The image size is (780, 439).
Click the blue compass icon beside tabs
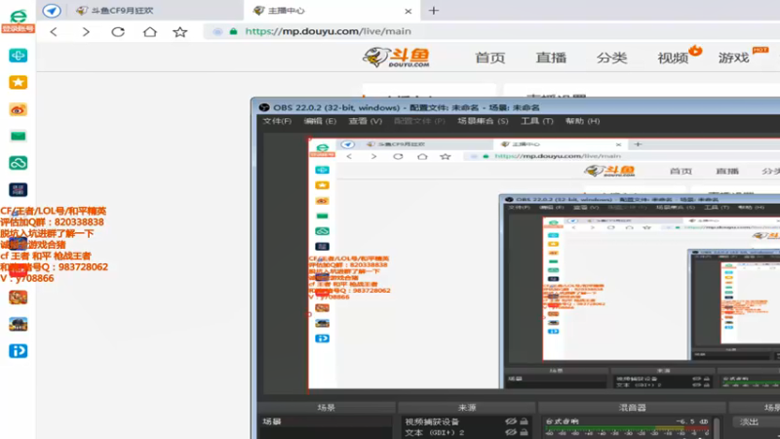tap(52, 11)
